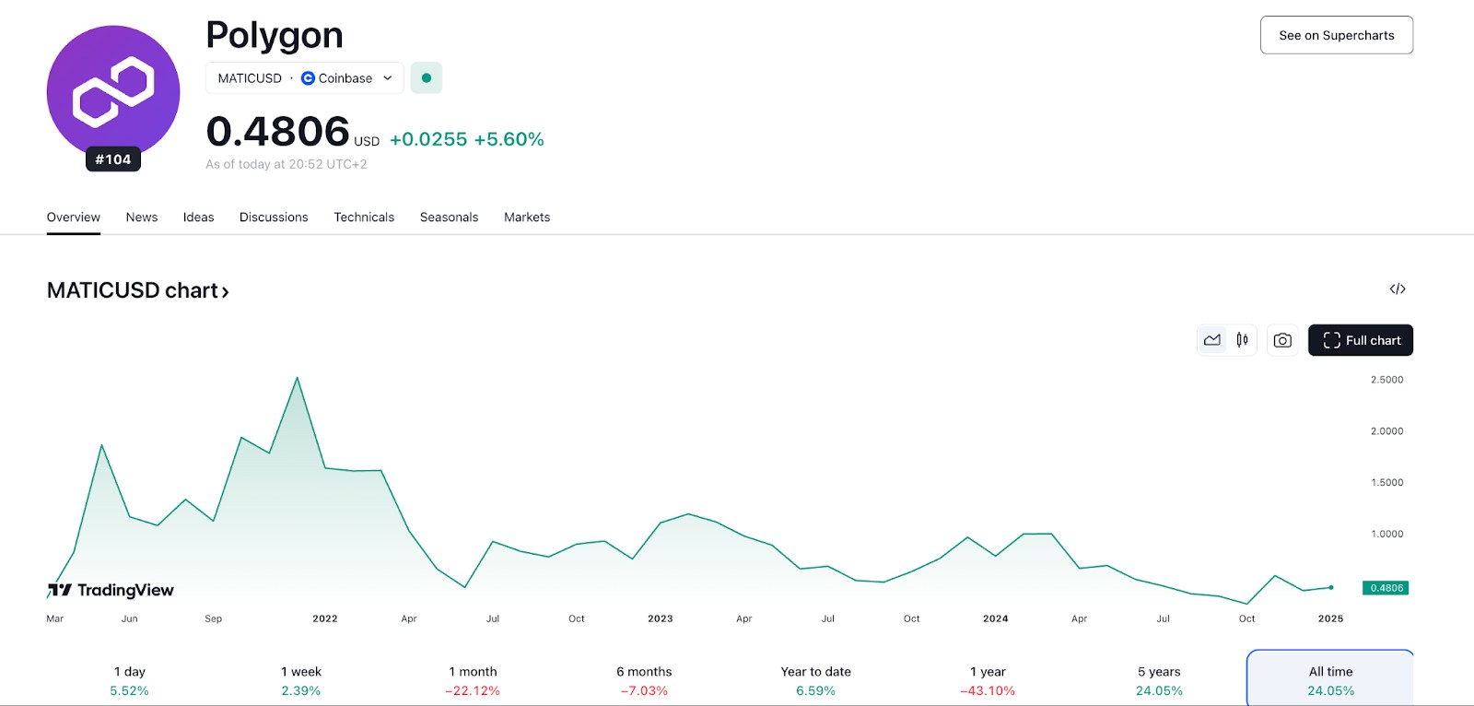Image resolution: width=1474 pixels, height=706 pixels.
Task: Open the embed code icon
Action: coord(1398,289)
